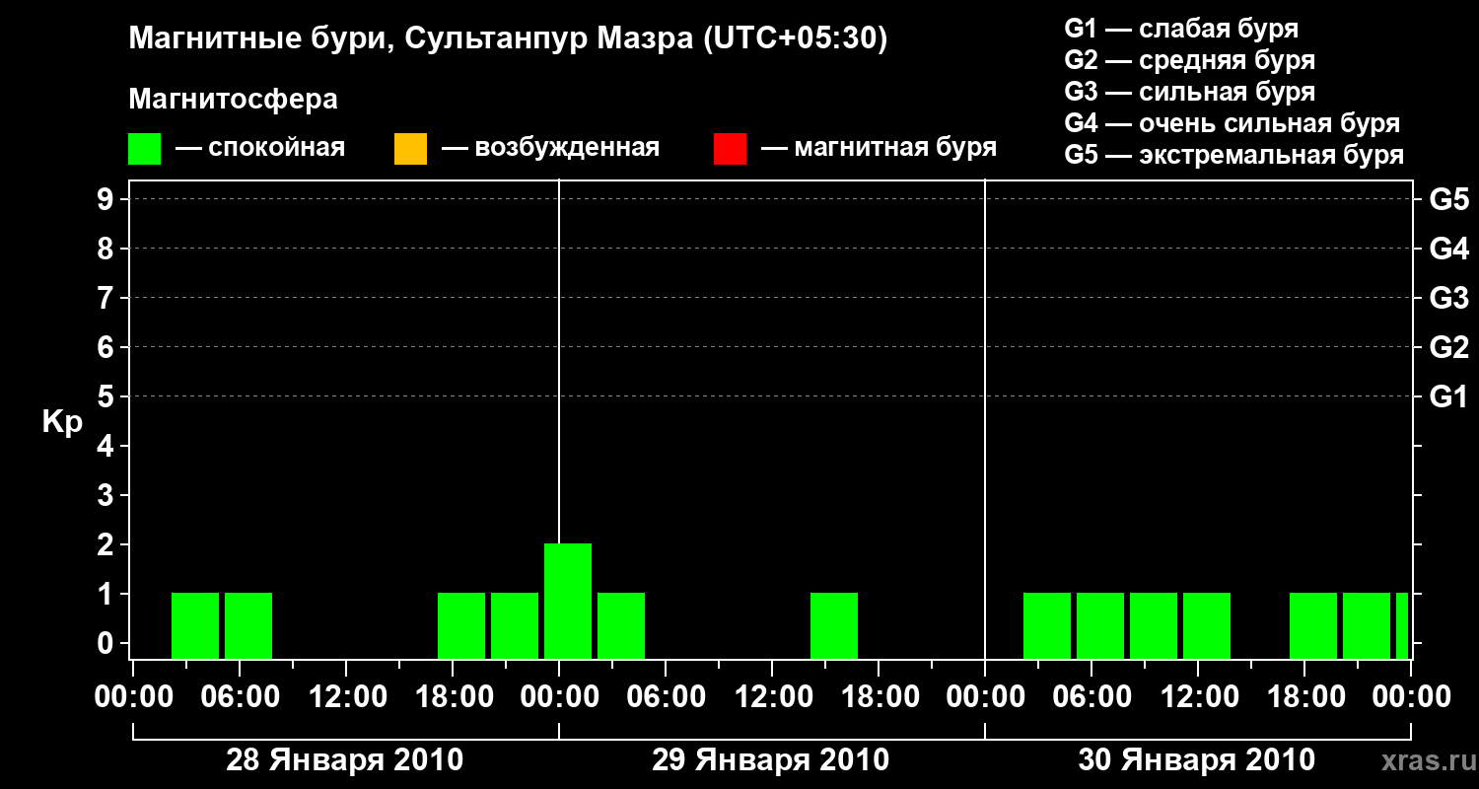This screenshot has width=1479, height=789.
Task: Click the 'Kp' axis title
Action: [x=62, y=422]
